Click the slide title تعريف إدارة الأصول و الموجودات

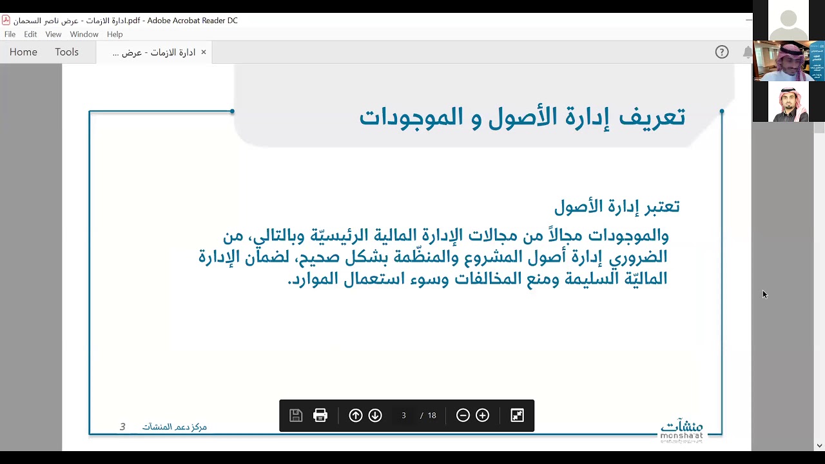pyautogui.click(x=522, y=117)
